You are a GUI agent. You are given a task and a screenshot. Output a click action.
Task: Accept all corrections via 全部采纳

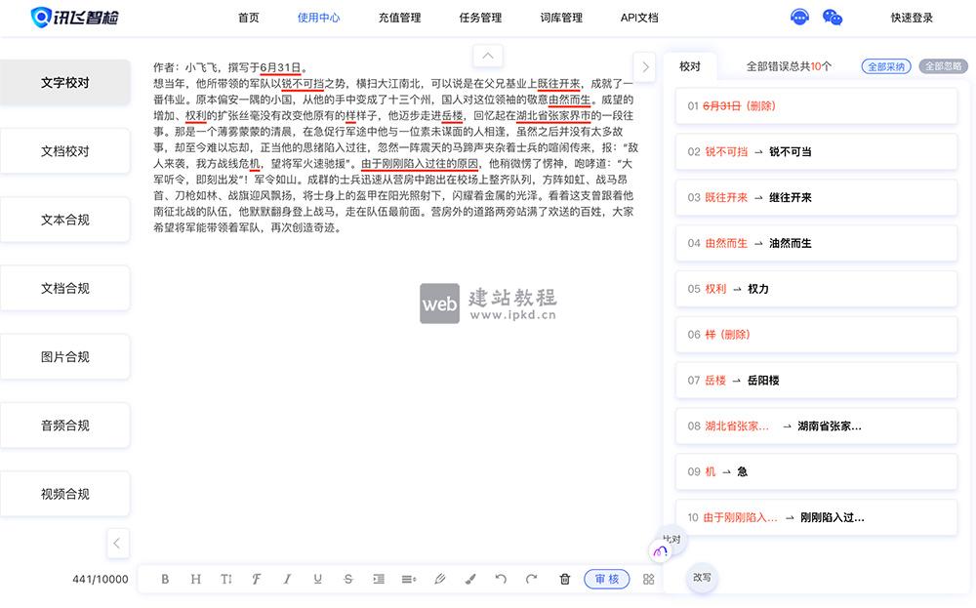(885, 66)
